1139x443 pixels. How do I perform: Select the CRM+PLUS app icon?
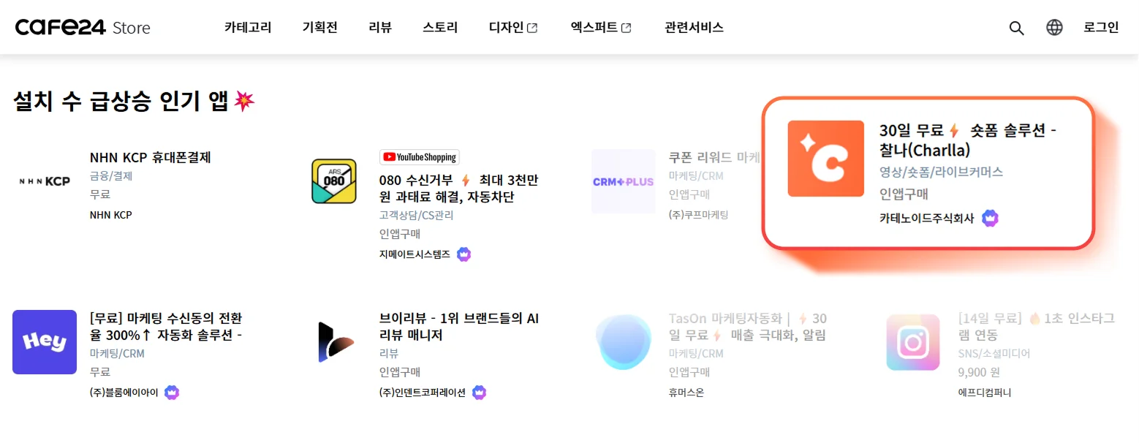click(x=623, y=181)
